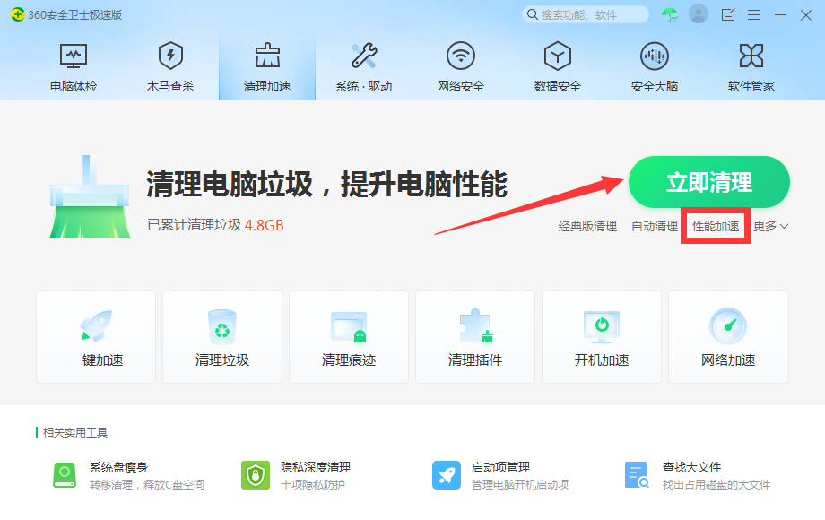Click the 相关实用工具 section heading
Screen dimensions: 825x520
[75, 432]
